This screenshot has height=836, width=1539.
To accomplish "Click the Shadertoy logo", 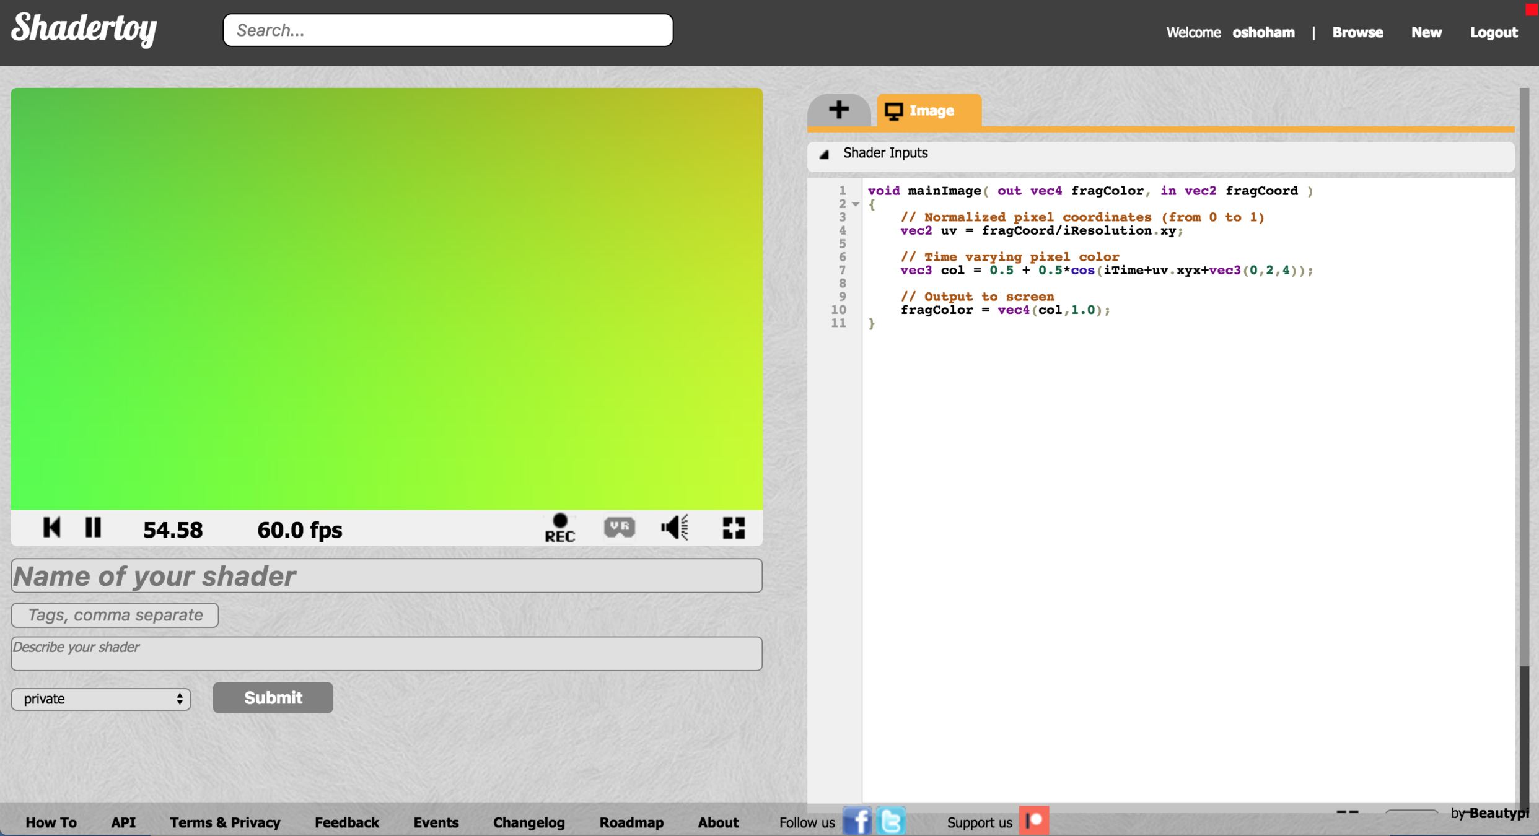I will (84, 29).
